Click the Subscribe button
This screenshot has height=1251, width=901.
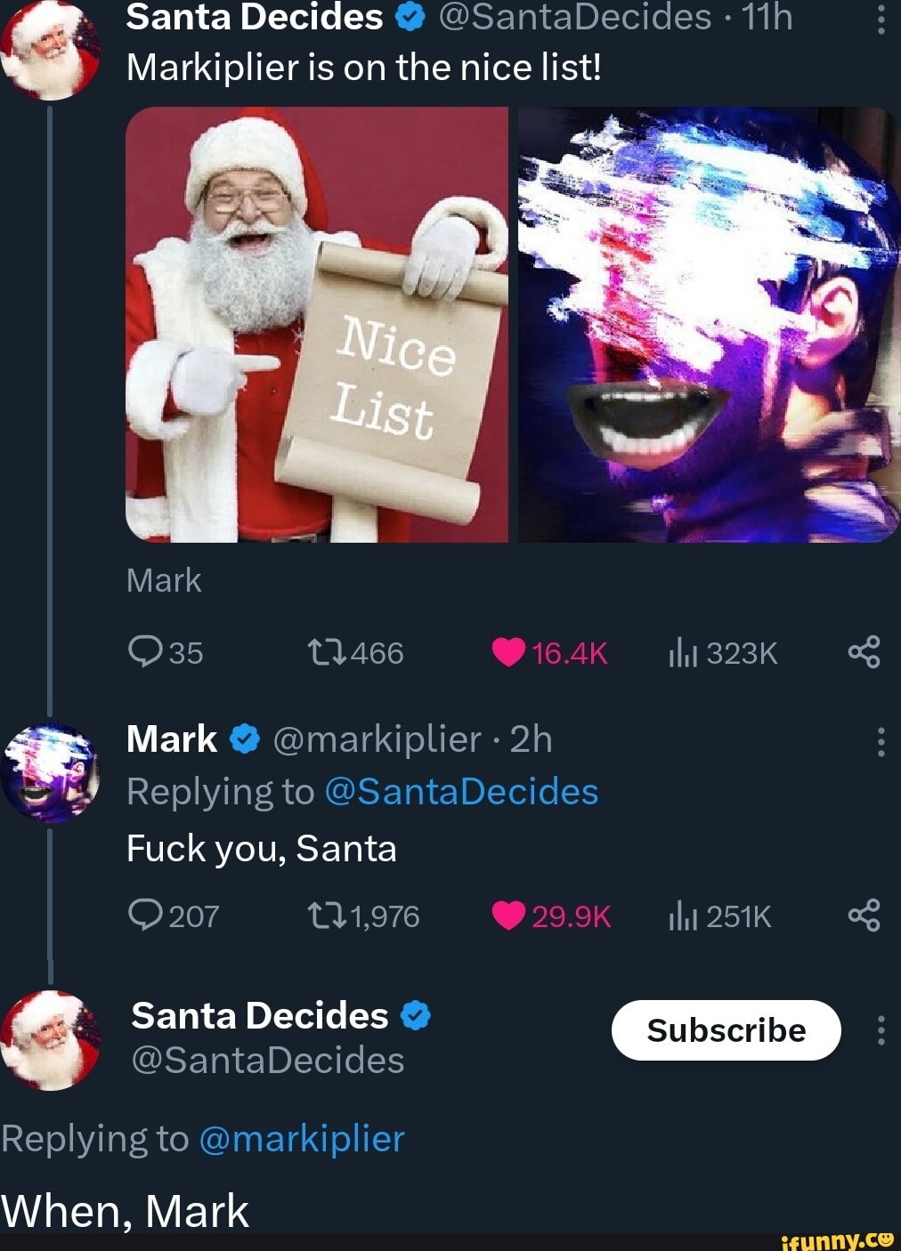pos(725,1029)
